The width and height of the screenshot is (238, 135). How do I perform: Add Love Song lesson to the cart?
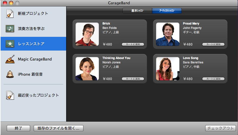pyautogui.click(x=213, y=79)
